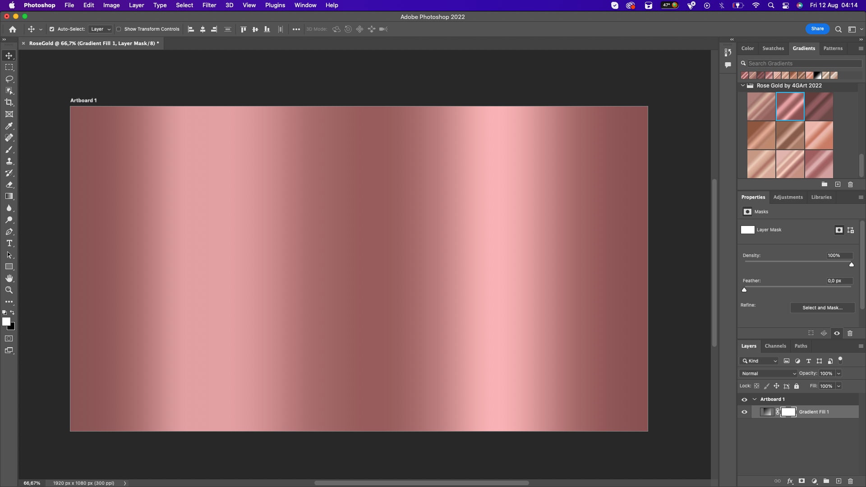Click a rose gold gradient swatch thumbnail
This screenshot has height=487, width=866.
tap(790, 106)
